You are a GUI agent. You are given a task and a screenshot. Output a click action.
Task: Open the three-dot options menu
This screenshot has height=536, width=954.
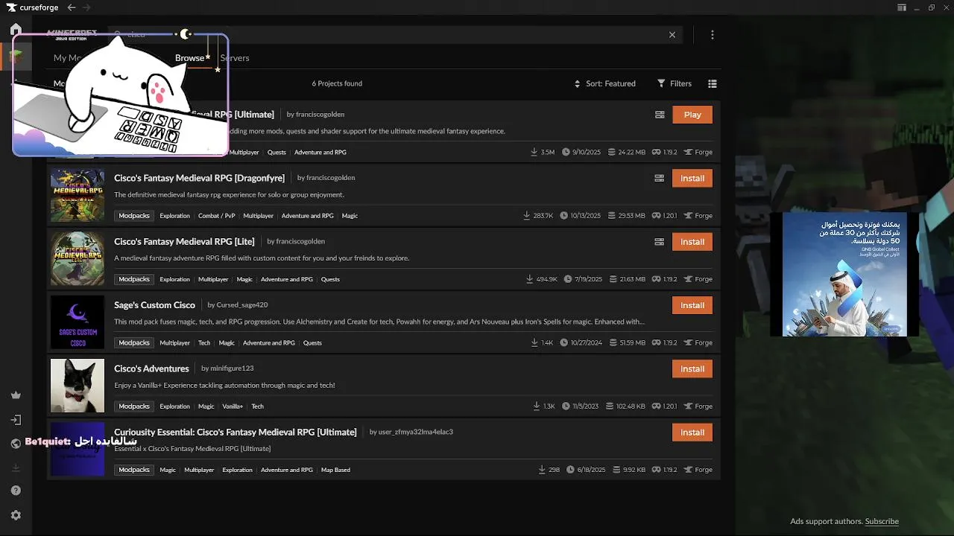[713, 35]
